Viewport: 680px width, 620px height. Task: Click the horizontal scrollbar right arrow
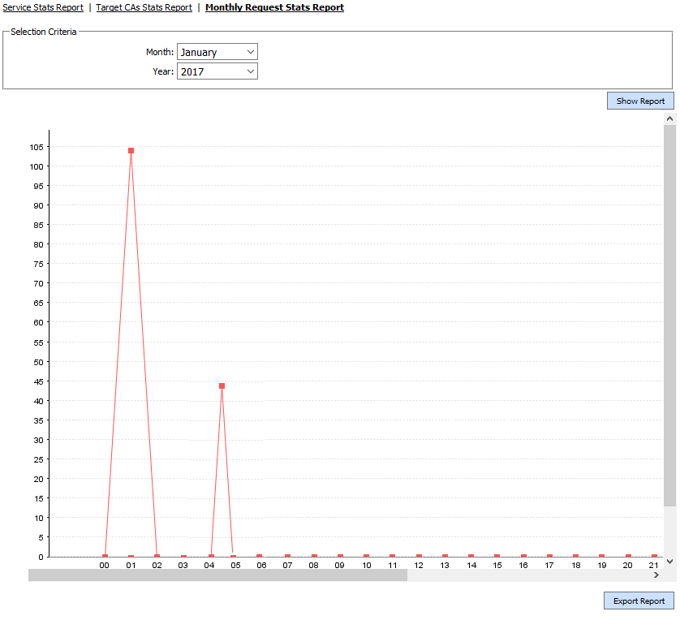pos(656,575)
